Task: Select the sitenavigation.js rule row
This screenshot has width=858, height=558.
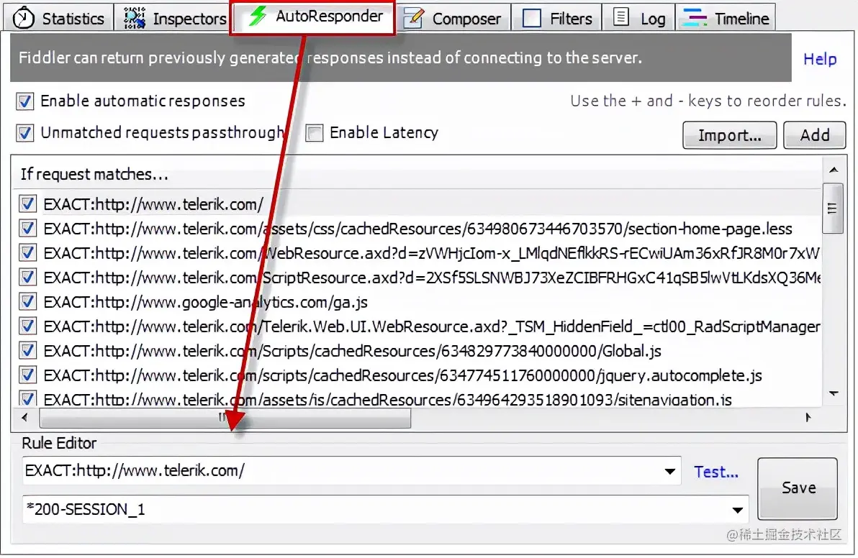Action: (419, 398)
